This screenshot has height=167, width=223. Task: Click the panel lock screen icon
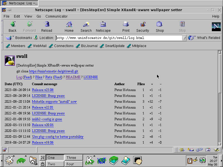[x=42, y=164]
